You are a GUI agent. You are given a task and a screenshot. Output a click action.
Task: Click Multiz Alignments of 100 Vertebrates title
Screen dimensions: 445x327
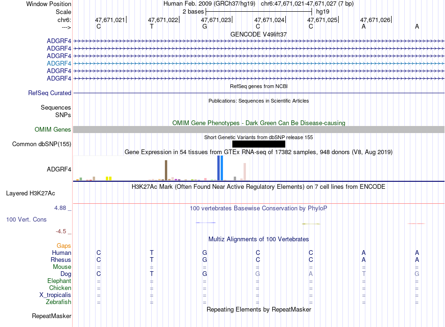coord(259,239)
